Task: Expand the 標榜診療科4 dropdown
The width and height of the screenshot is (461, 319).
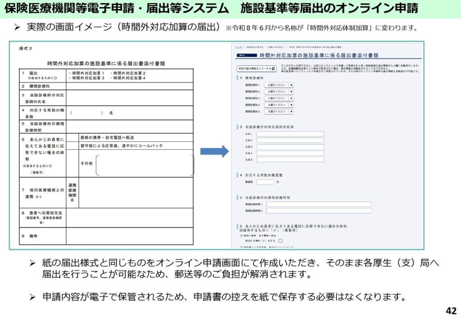Action: click(279, 105)
